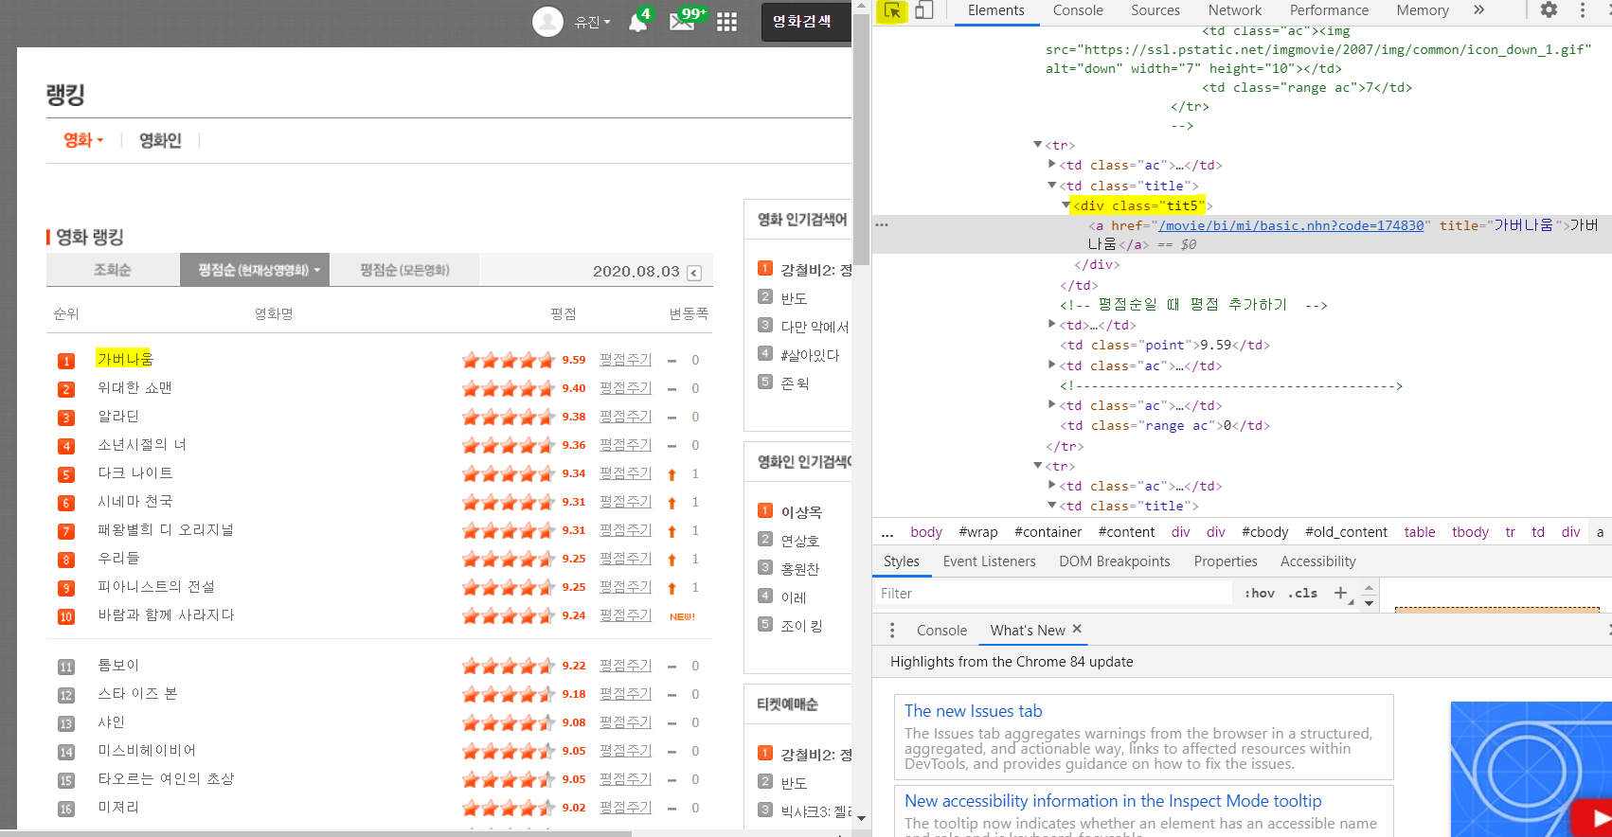This screenshot has width=1612, height=837.
Task: Expand collapsed td node after comment
Action: [1052, 325]
